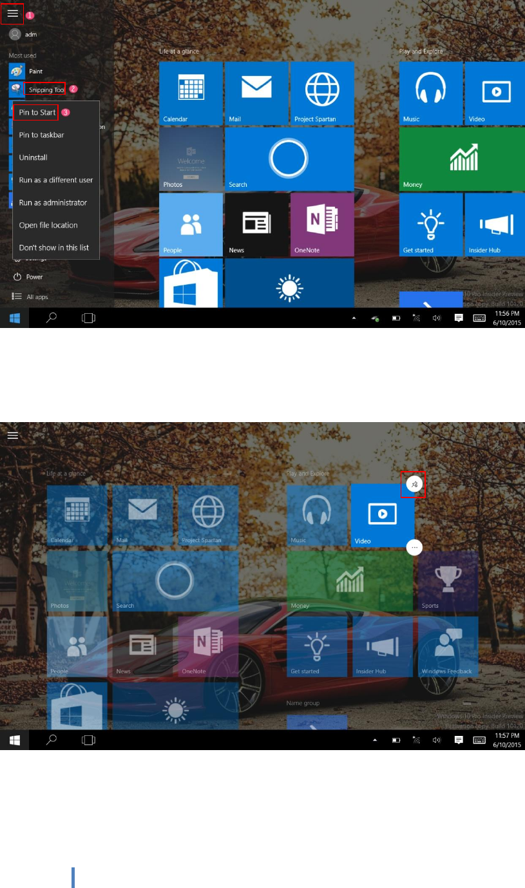This screenshot has width=525, height=888.
Task: Open the Store tile in upper screenshot
Action: [191, 283]
